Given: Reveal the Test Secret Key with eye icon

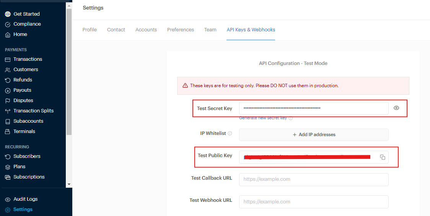Looking at the screenshot, I should (396, 108).
